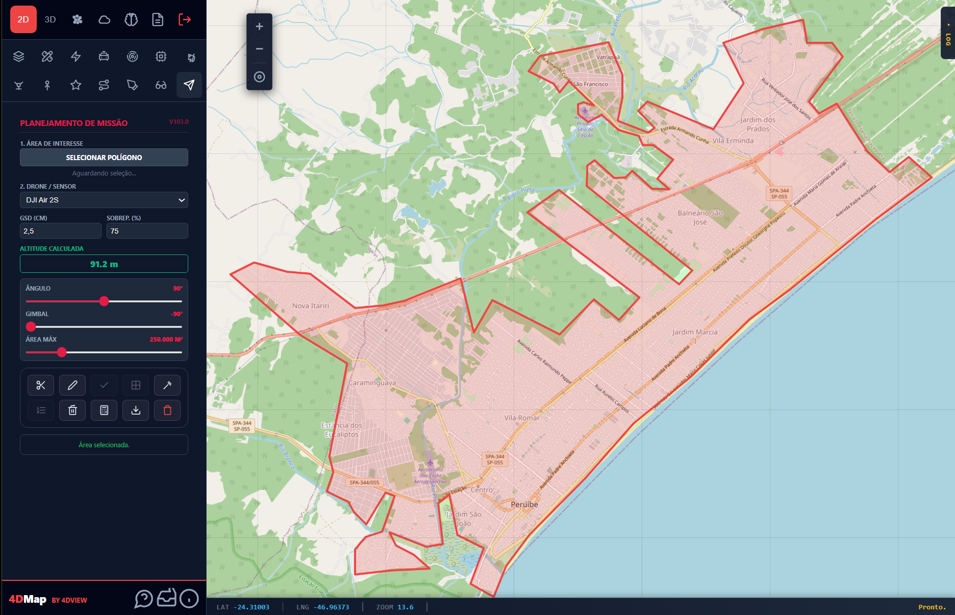Click the calculator icon button

(x=104, y=410)
